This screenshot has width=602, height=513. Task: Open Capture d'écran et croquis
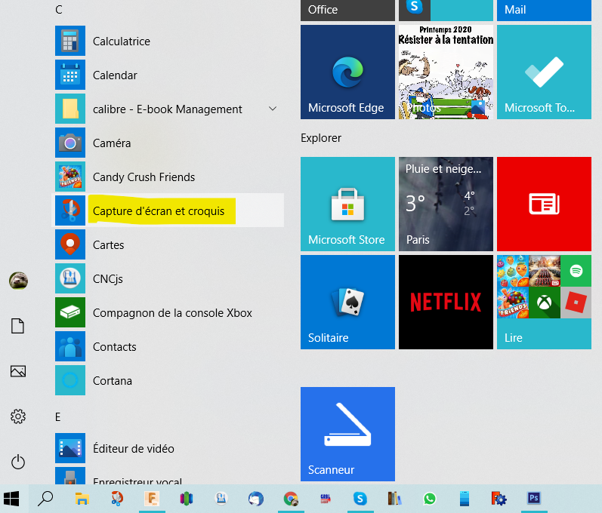pos(168,210)
